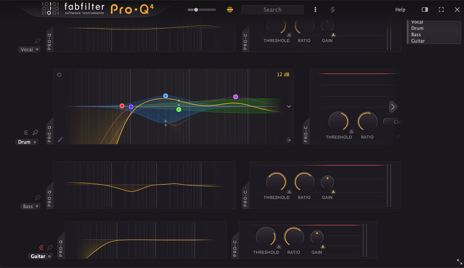The image size is (464, 268).
Task: Pin the Vocal instance
Action: click(x=38, y=41)
